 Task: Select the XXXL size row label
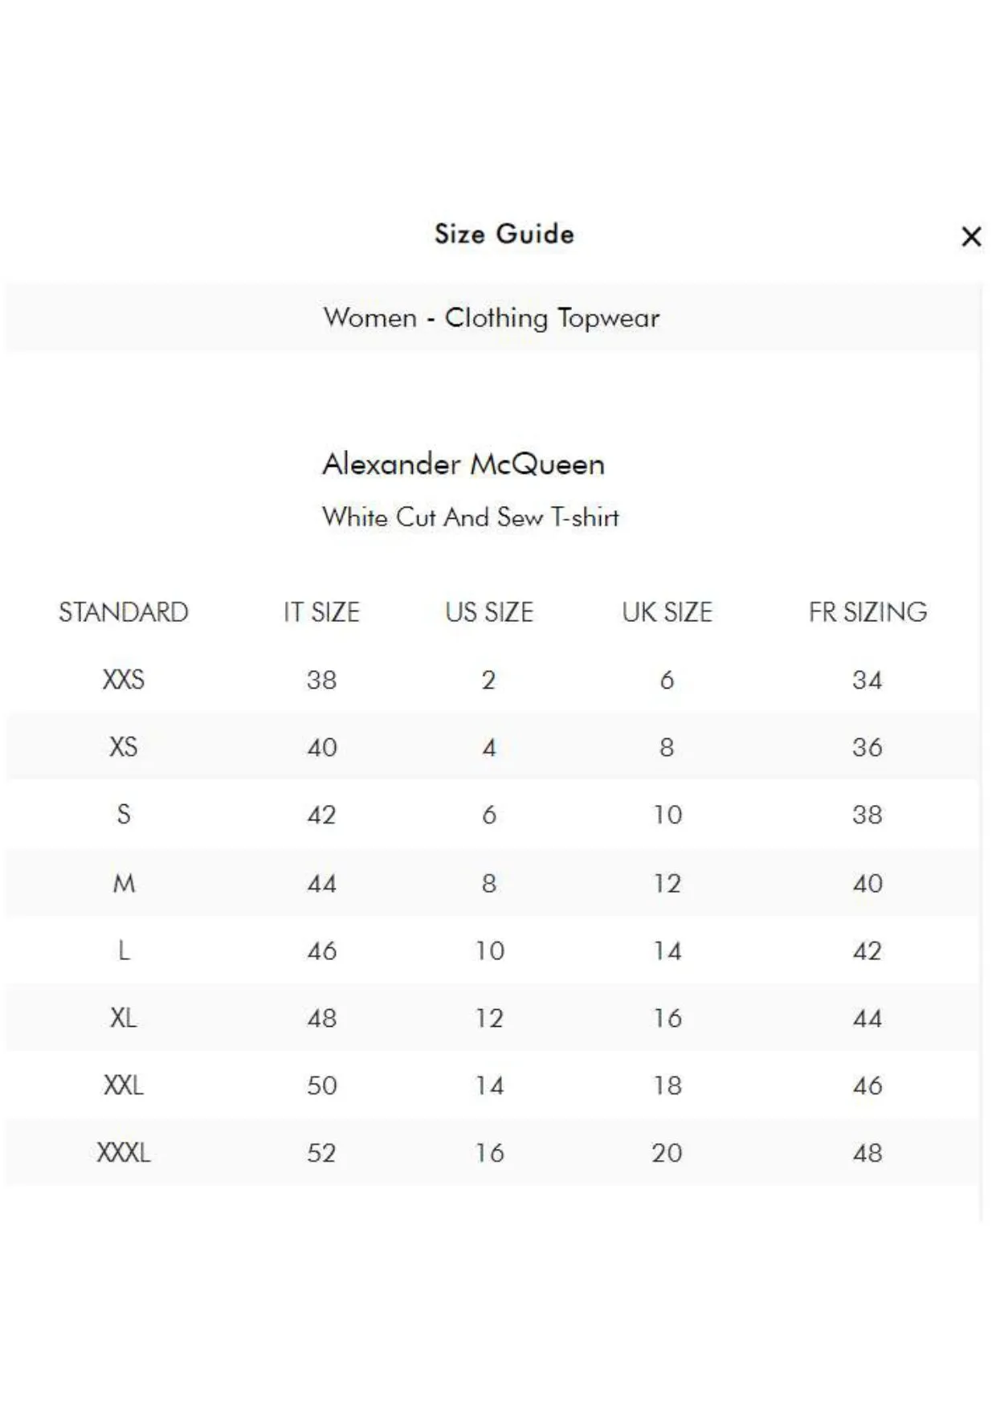pos(124,1153)
